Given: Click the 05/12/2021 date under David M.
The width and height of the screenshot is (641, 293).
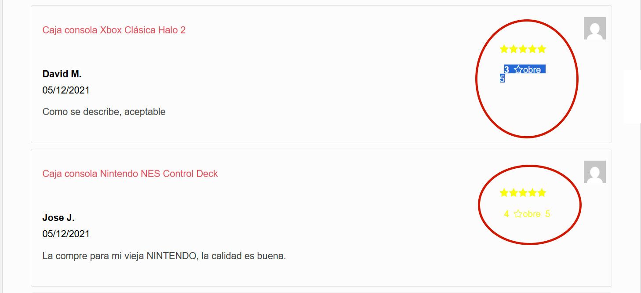Looking at the screenshot, I should [66, 90].
